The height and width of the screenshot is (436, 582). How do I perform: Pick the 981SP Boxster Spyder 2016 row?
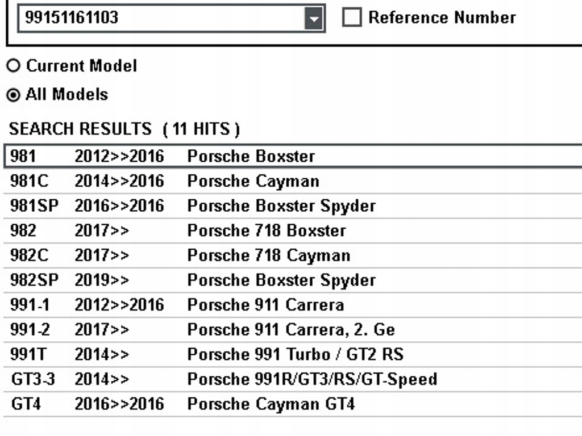pos(281,206)
